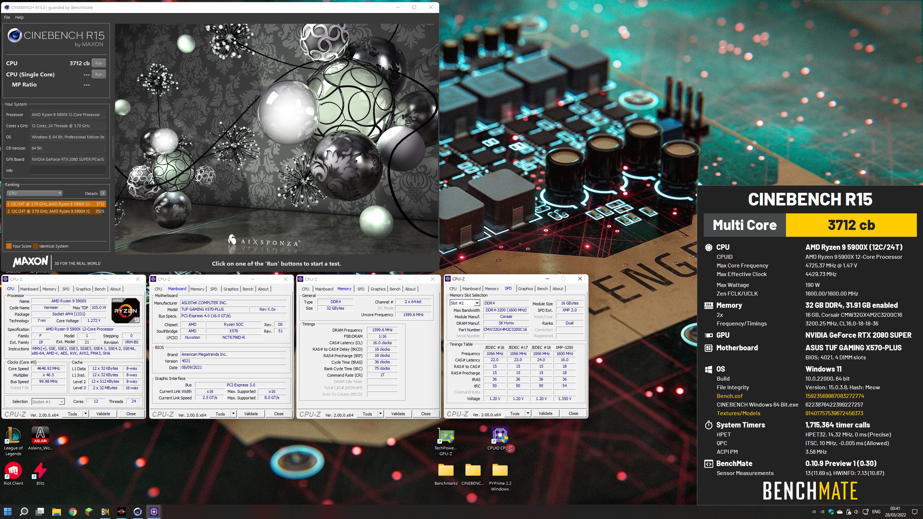The height and width of the screenshot is (519, 923).
Task: Open Tools dropdown arrow in Mainboard window
Action: [233, 414]
